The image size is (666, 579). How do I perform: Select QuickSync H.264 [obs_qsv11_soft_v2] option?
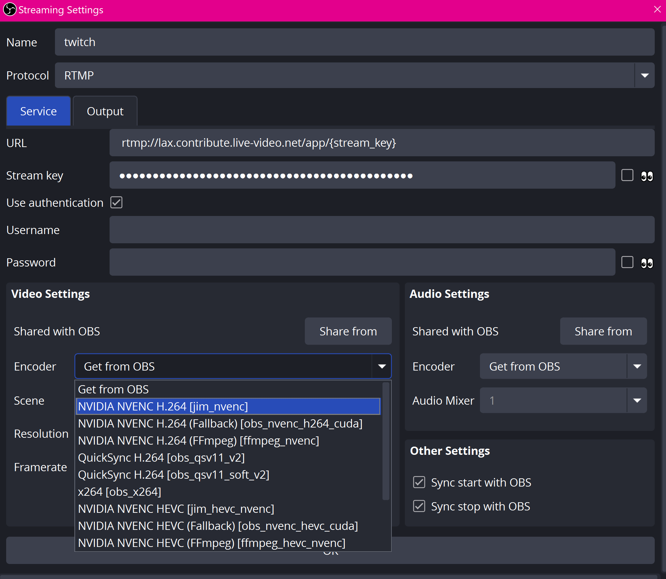point(228,475)
